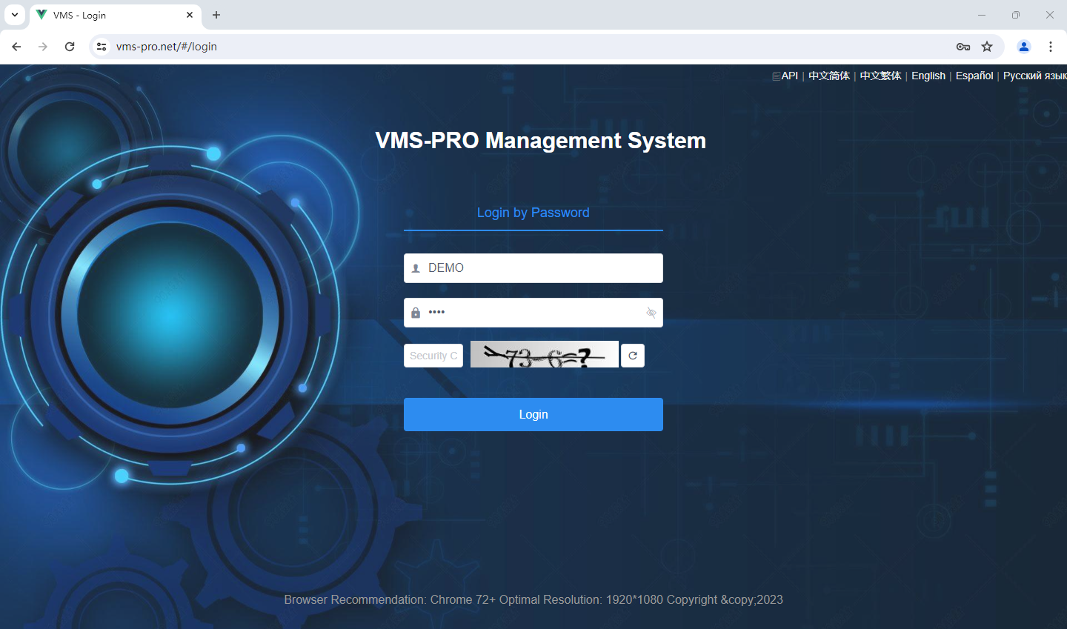Select the VMS - Login browser tab
1067x629 pixels.
[115, 15]
